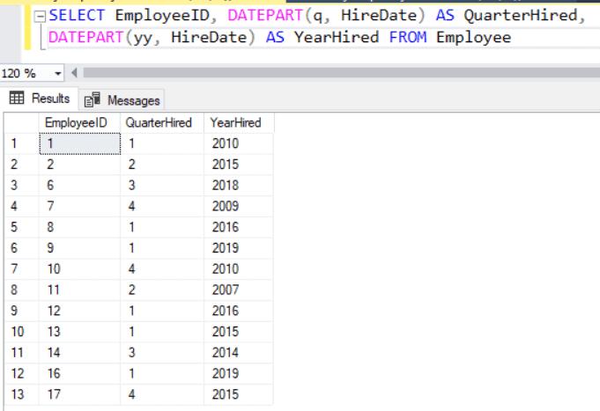Click the Messages tab's document icon
This screenshot has width=600, height=411.
(x=93, y=100)
